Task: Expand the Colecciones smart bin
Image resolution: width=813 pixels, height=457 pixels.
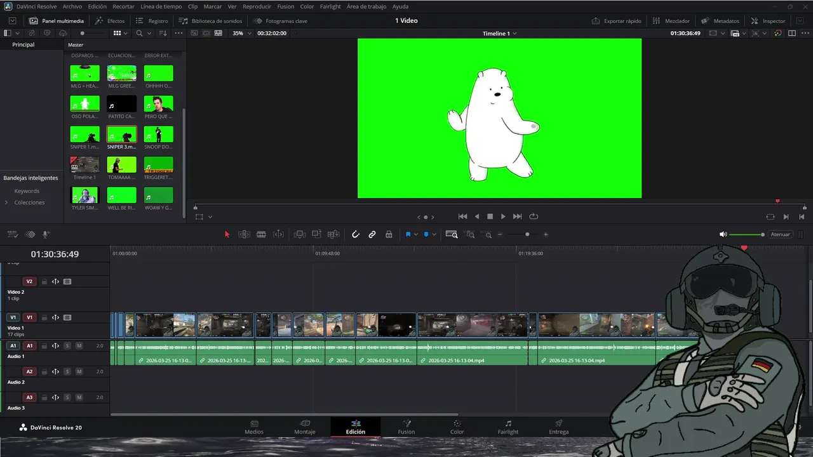Action: (6, 202)
